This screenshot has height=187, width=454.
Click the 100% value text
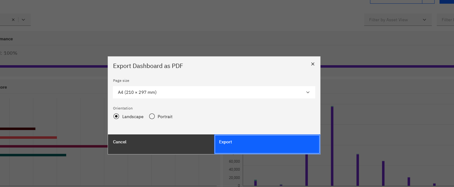coord(10,53)
